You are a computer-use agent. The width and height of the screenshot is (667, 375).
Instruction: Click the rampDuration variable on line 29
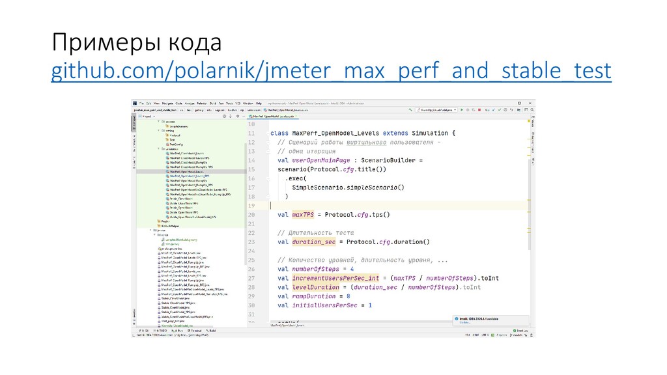tap(314, 296)
